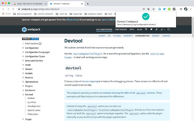Expand the Configuration Types section
Viewport: 194px width, 121px height.
(23, 56)
